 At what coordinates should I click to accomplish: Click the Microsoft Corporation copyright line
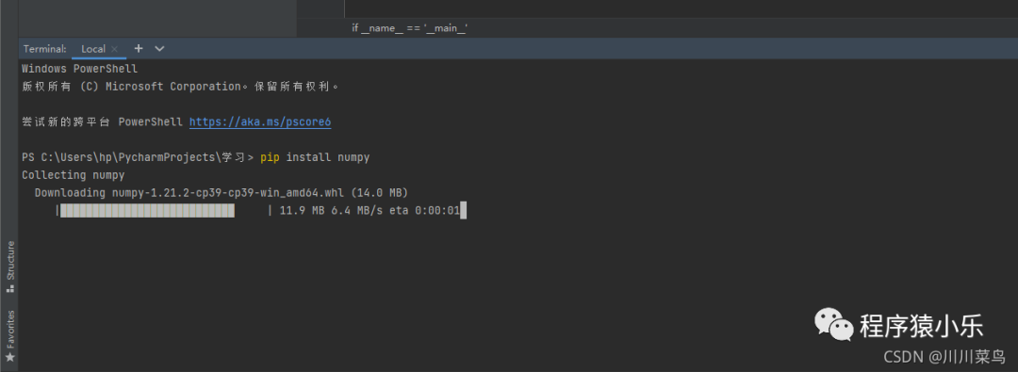click(x=180, y=87)
